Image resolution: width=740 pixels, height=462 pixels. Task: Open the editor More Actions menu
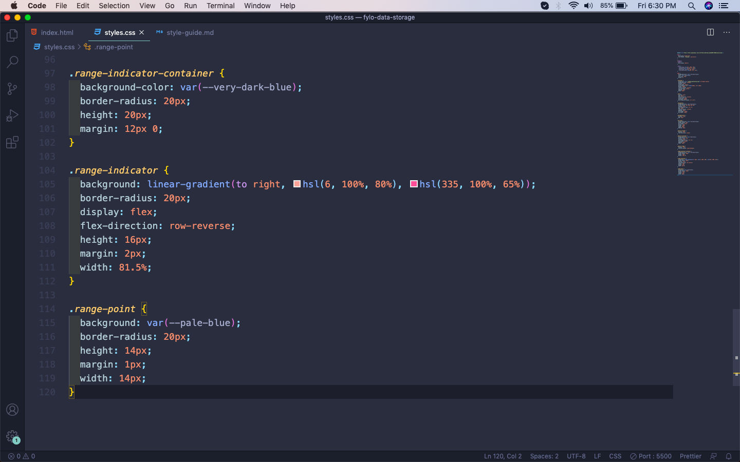[727, 32]
